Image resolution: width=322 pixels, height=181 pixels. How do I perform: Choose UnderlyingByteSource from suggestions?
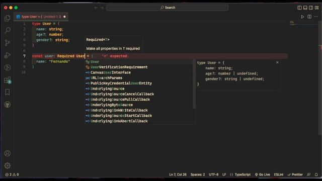[x=139, y=105]
